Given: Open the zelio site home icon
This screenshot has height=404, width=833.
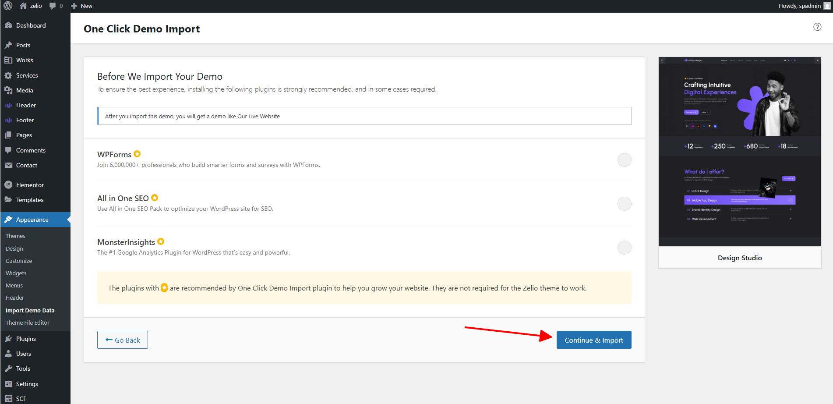Looking at the screenshot, I should pyautogui.click(x=23, y=6).
